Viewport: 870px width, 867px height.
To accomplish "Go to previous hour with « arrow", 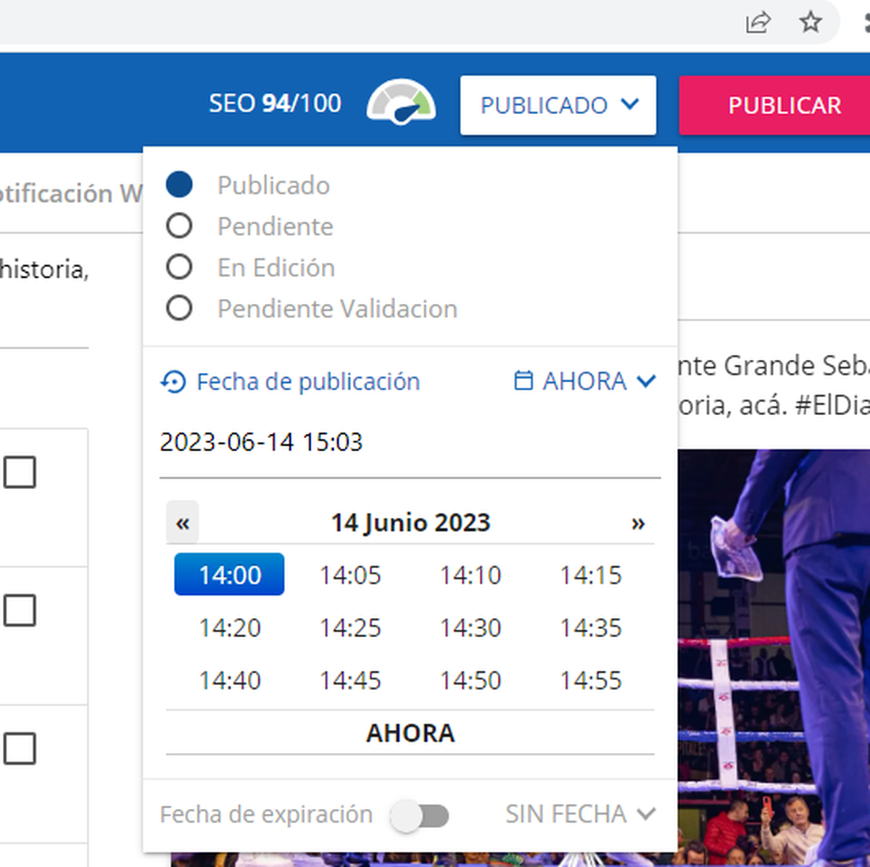I will pos(182,523).
